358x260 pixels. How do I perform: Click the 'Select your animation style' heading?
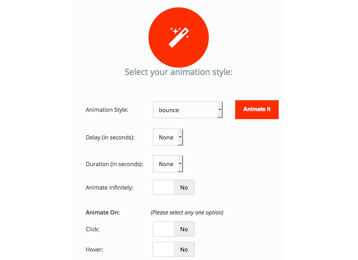coord(178,72)
